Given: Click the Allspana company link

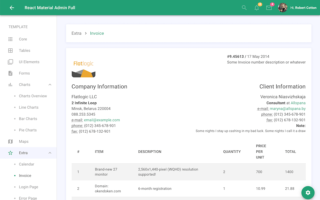Looking at the screenshot, I should pyautogui.click(x=298, y=103).
